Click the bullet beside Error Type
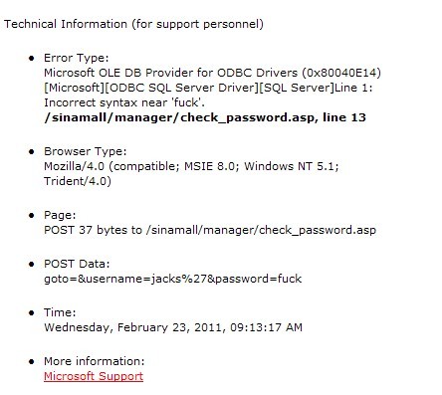The image size is (442, 395). 32,59
